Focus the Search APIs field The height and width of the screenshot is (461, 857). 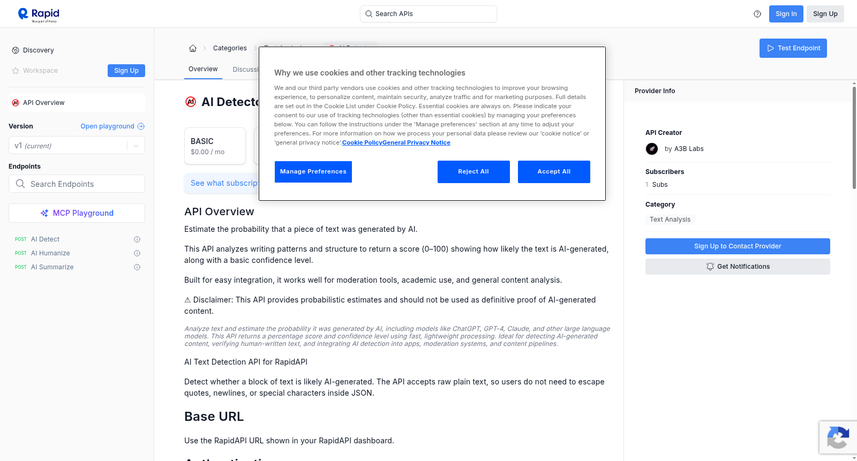pos(428,14)
